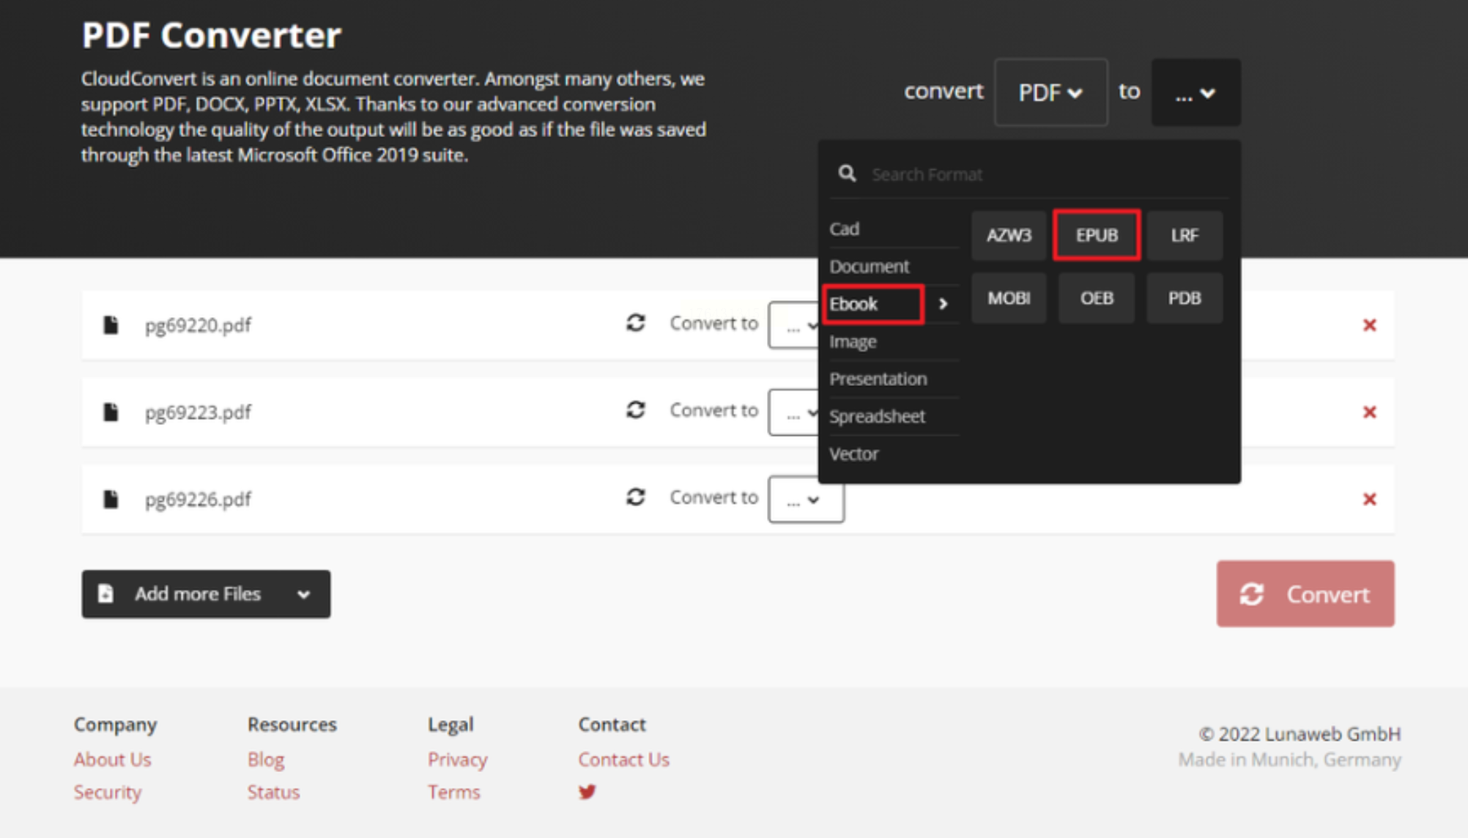Click the Twitter bird icon in footer
Viewport: 1468px width, 838px height.
point(587,792)
